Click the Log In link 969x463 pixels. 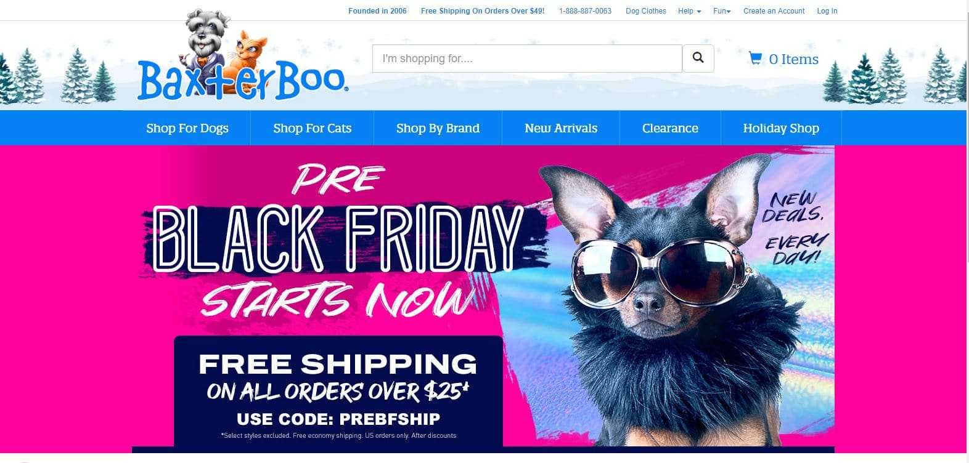click(x=827, y=11)
